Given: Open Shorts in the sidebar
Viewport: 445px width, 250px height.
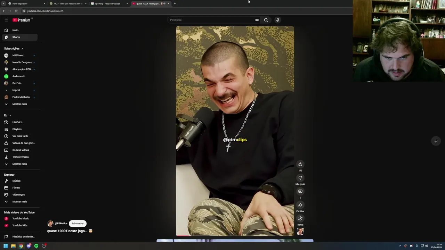Looking at the screenshot, I should tap(19, 37).
